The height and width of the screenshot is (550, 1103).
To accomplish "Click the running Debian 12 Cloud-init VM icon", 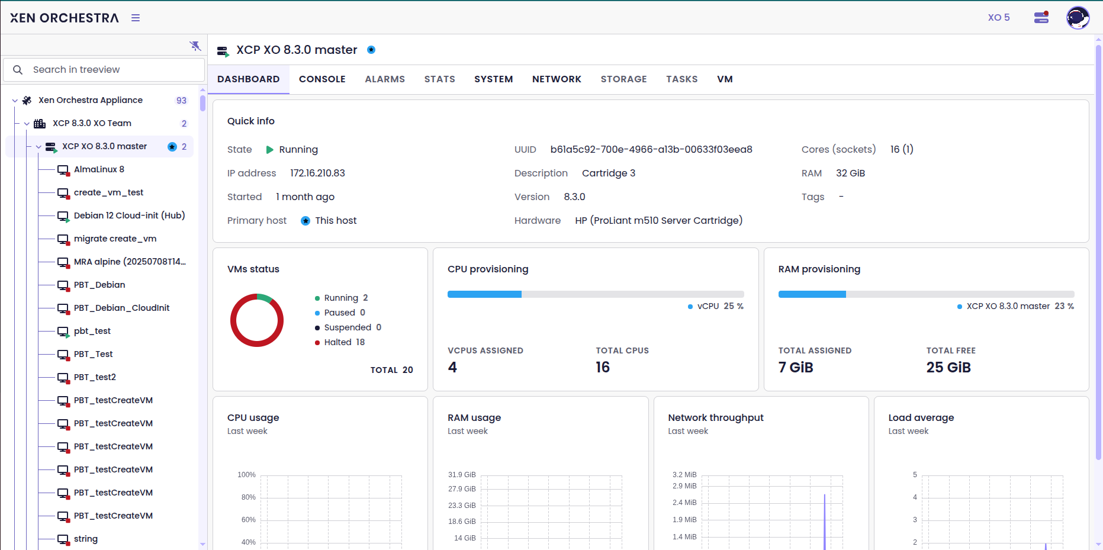I will (x=63, y=216).
